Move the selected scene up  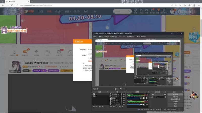(x=100, y=106)
